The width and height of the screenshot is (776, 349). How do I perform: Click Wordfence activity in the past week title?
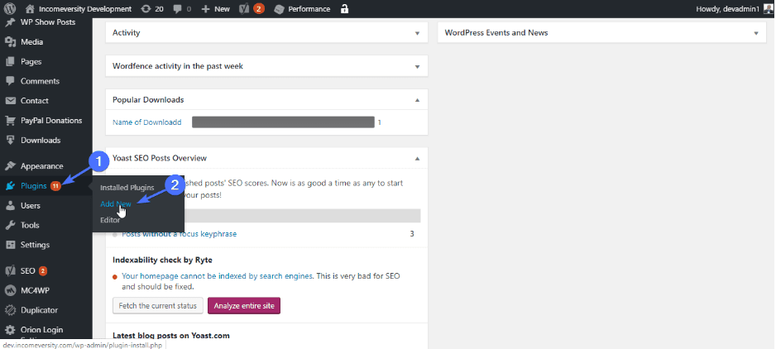coord(178,66)
